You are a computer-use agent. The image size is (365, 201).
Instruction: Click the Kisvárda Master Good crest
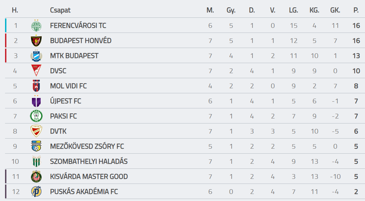coord(36,177)
